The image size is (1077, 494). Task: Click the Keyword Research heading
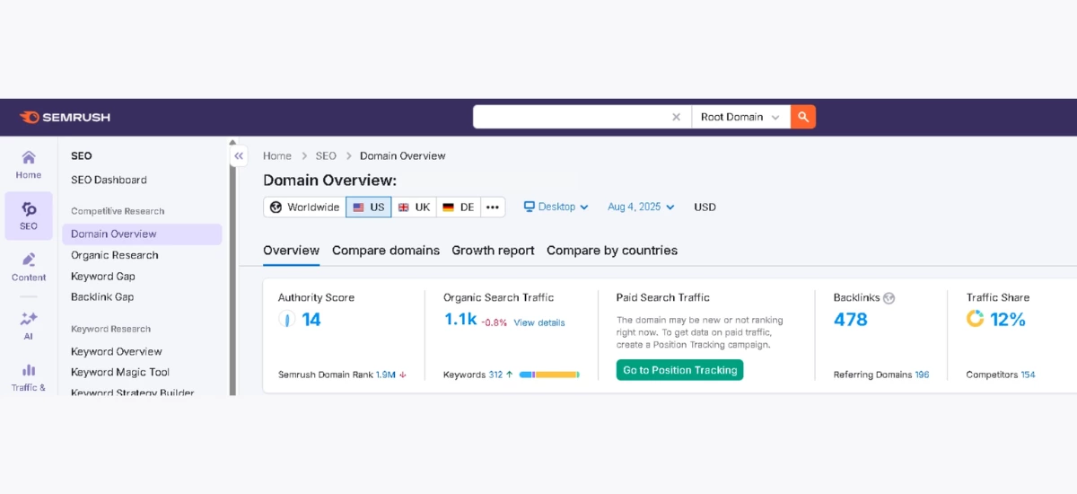(111, 329)
